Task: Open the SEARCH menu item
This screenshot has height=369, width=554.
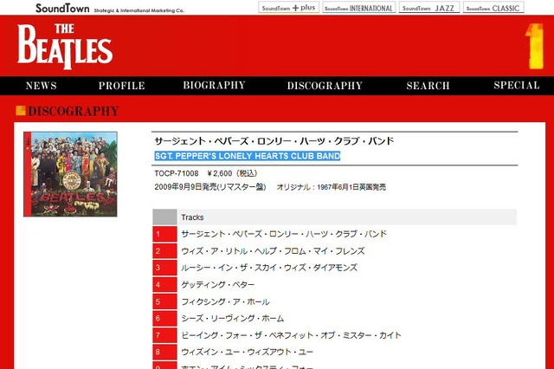Action: click(428, 86)
